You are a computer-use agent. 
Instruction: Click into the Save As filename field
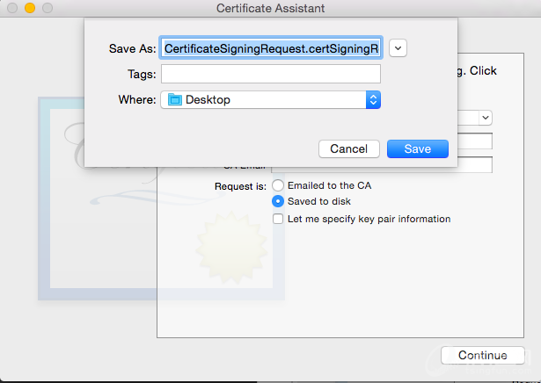271,47
